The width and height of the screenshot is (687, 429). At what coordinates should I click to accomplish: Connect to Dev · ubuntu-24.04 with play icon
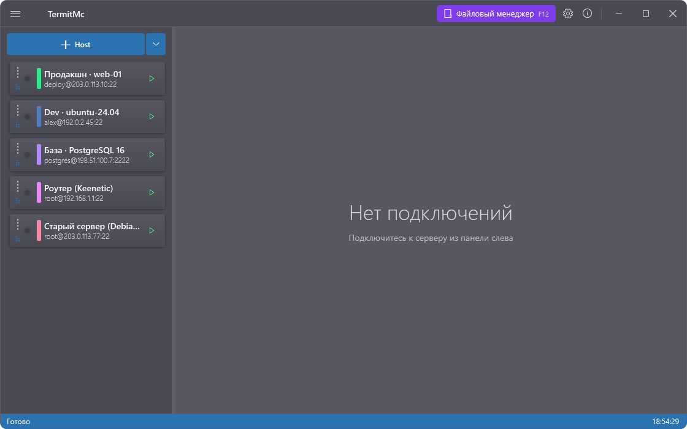[152, 116]
